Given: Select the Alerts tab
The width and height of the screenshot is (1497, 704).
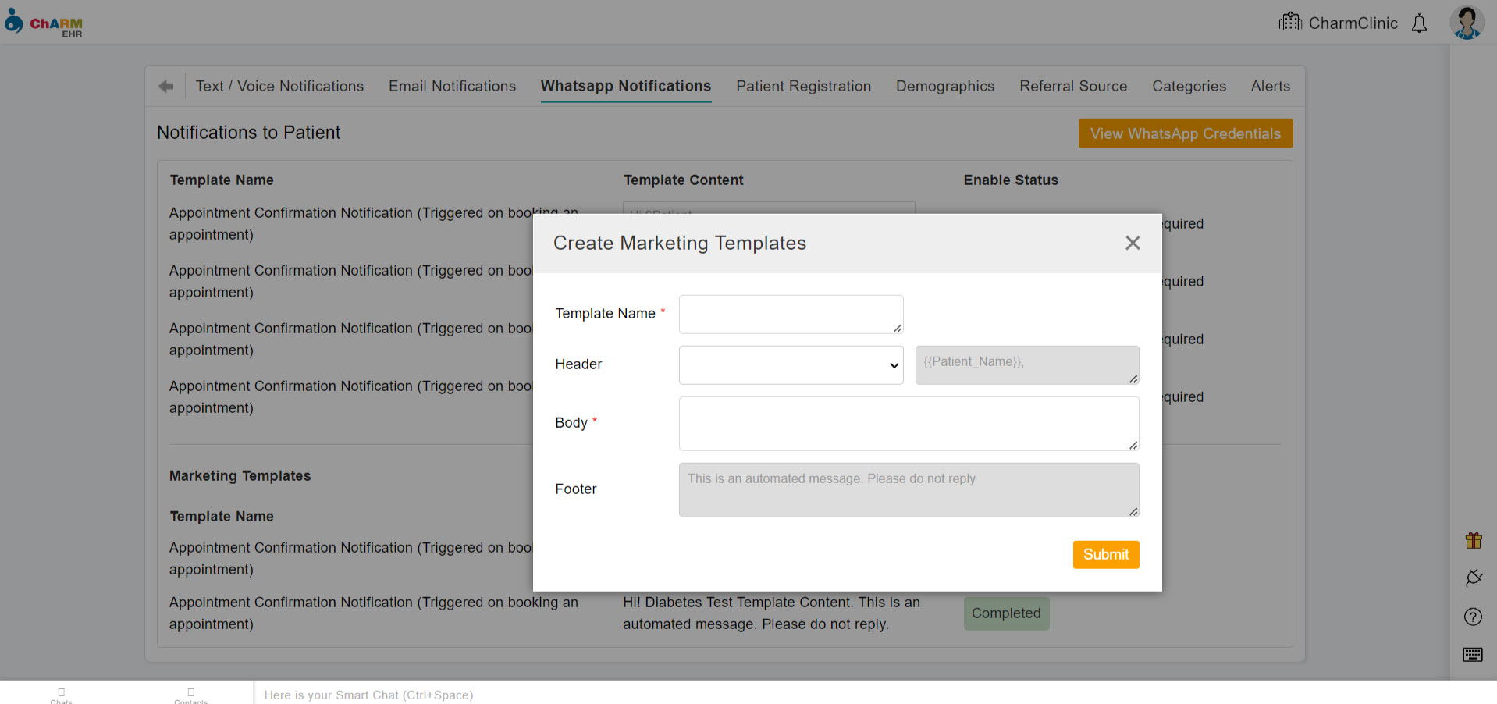Looking at the screenshot, I should pos(1270,86).
